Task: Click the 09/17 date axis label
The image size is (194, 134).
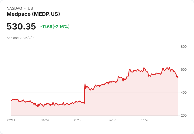Action: [112, 120]
